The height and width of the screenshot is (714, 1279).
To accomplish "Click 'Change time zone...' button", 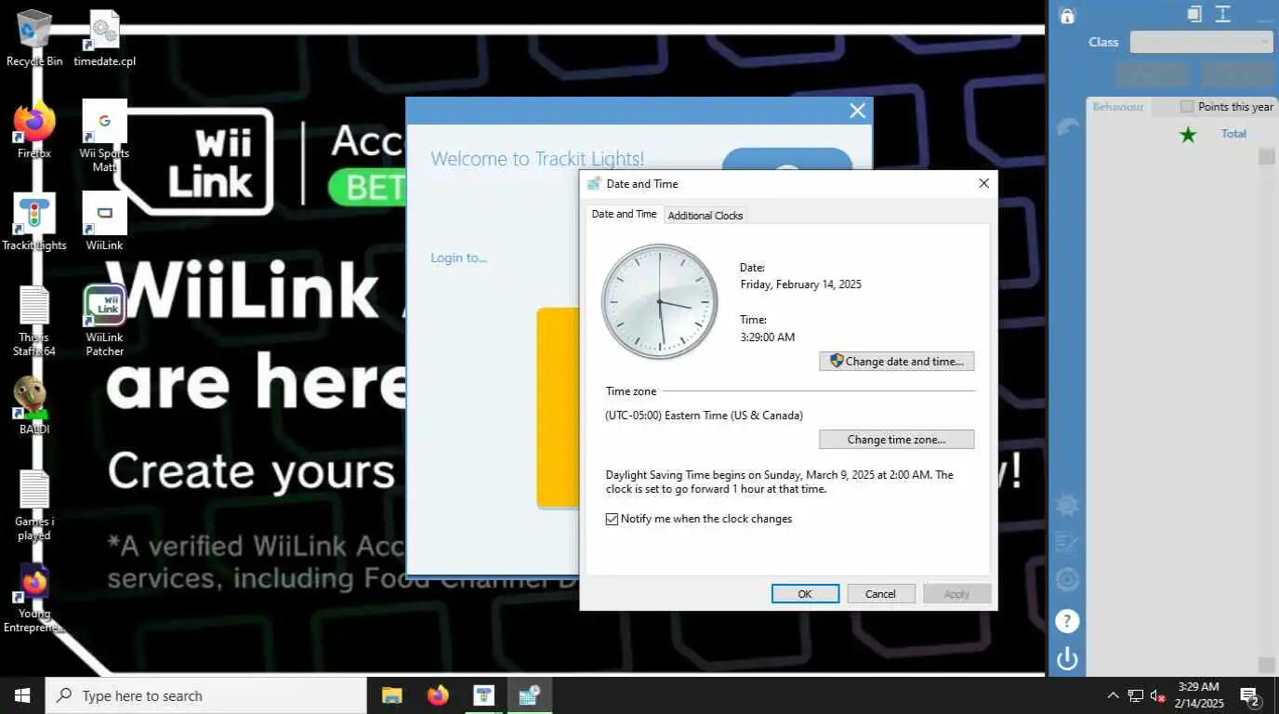I will point(897,439).
